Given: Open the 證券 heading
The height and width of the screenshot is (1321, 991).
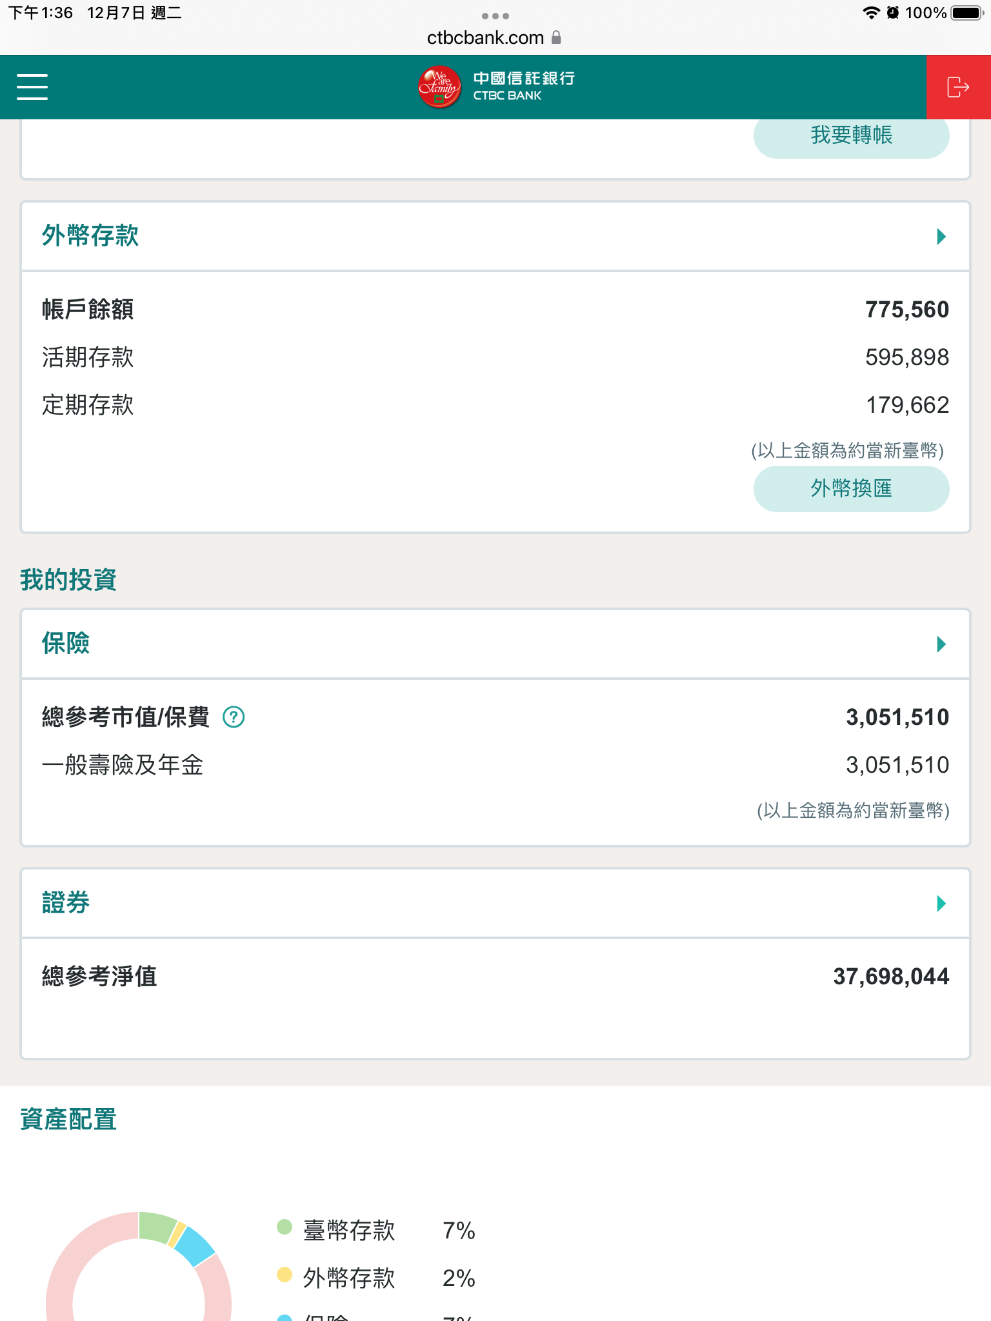Looking at the screenshot, I should tap(66, 902).
